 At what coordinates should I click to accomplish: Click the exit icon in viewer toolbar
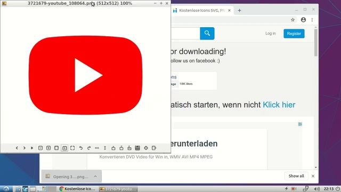point(154,148)
